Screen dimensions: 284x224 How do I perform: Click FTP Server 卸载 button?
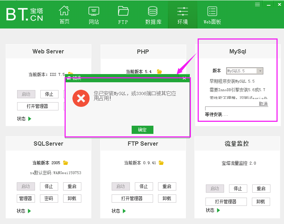coord(167,198)
